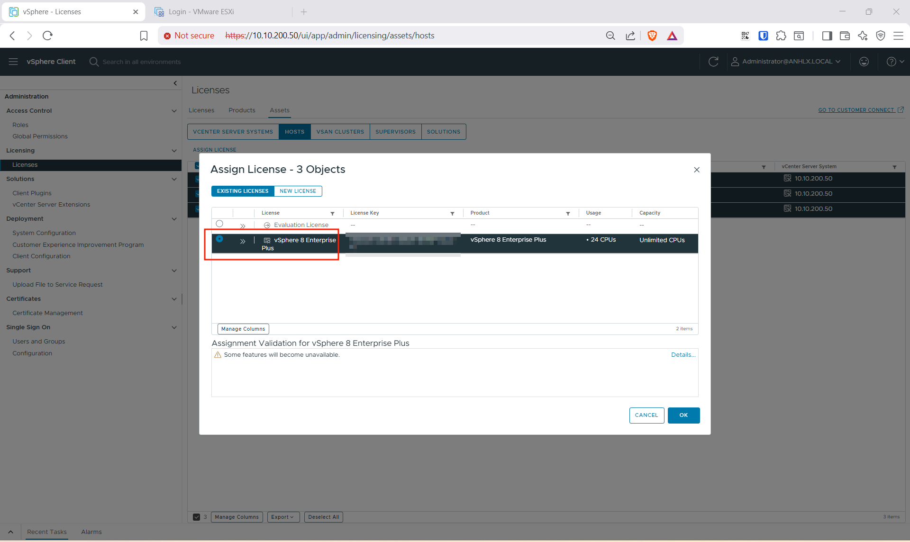Collapse the Support section
This screenshot has height=542, width=910.
tap(174, 271)
